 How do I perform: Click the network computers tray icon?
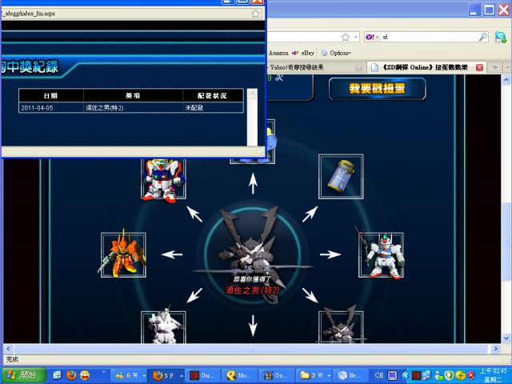[426, 375]
